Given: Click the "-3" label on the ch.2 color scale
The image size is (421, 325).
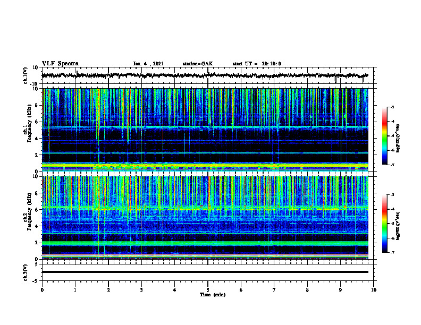Looking at the screenshot, I should point(392,195).
